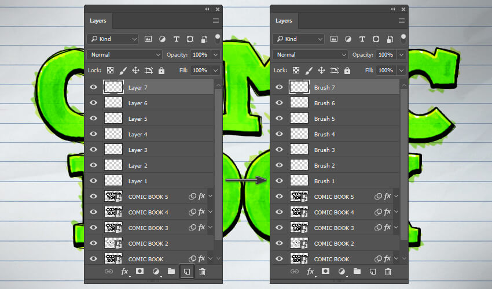Open left Layers panel menu
Viewport: 492px width, 289px height.
tap(216, 21)
